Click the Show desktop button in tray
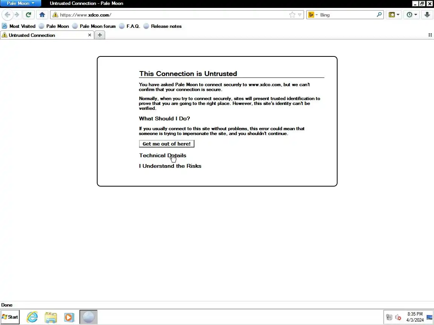Image resolution: width=434 pixels, height=325 pixels. pos(429,317)
